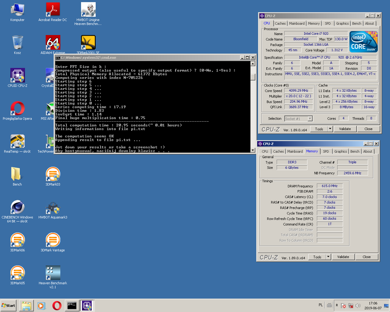The width and height of the screenshot is (390, 312).
Task: Click the touch keyboard tray icon
Action: [x=329, y=305]
